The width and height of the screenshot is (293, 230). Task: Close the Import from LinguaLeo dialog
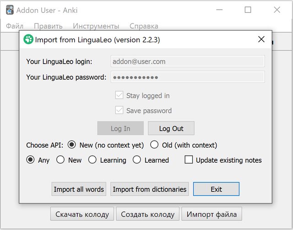[261, 39]
